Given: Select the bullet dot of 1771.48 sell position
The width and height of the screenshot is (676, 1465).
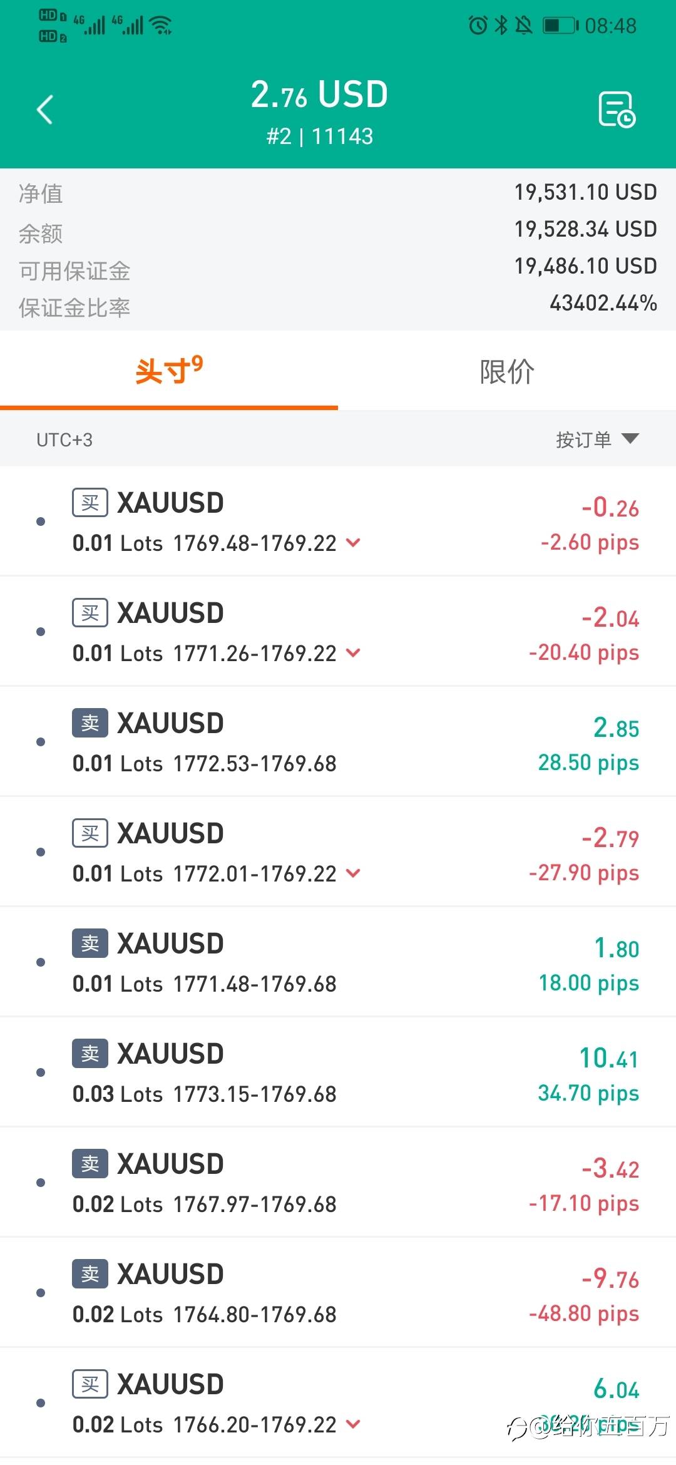Looking at the screenshot, I should pyautogui.click(x=41, y=962).
